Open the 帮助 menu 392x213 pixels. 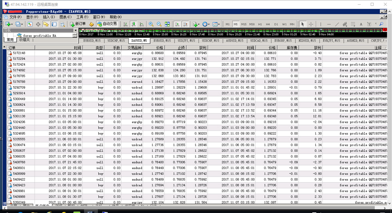coord(116,17)
